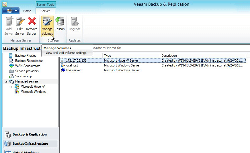
Task: Click the Virtual Machines pane icon
Action: (x=8, y=152)
